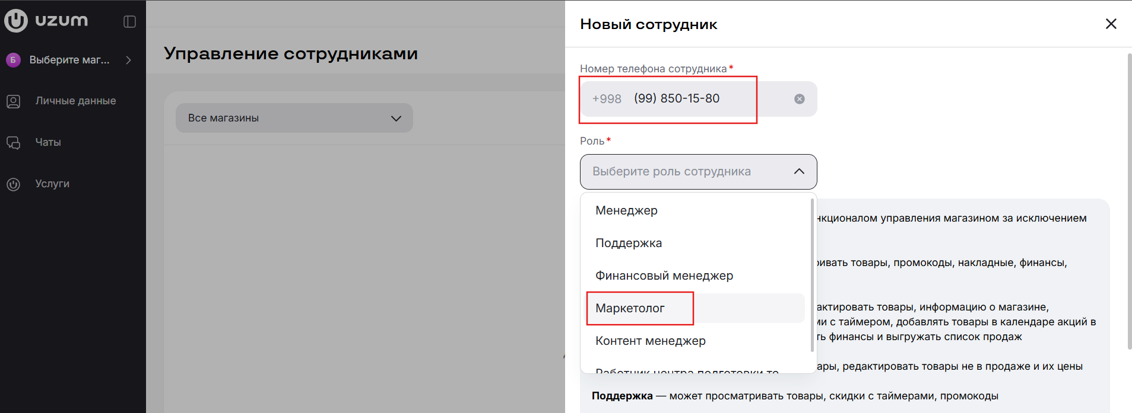Collapse the sidebar panel icon
Screen dimensions: 1132x413
[129, 22]
